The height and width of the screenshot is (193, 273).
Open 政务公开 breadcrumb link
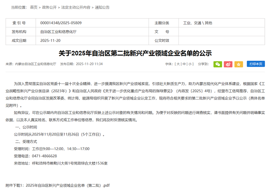49,7
